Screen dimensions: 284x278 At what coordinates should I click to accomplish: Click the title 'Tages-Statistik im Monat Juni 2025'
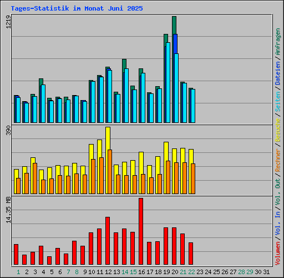[x=77, y=8]
